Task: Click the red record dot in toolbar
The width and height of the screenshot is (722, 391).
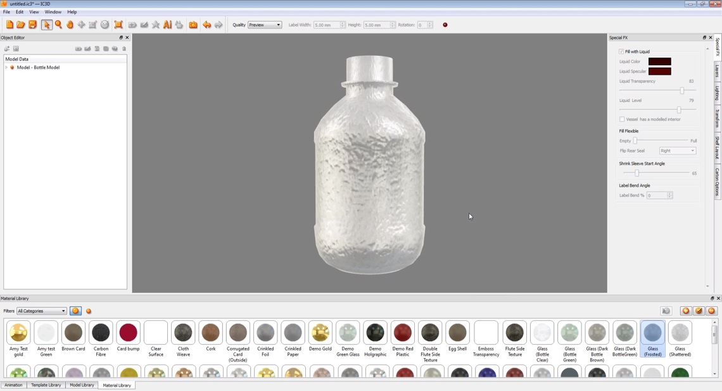Action: click(445, 25)
